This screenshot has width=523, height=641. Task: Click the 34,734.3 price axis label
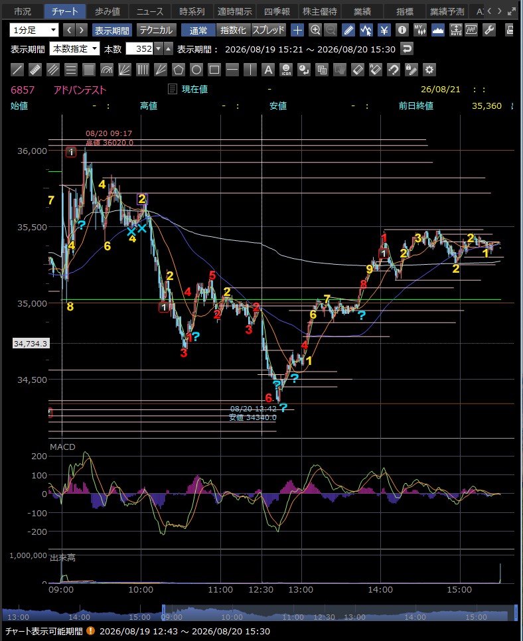click(x=31, y=344)
